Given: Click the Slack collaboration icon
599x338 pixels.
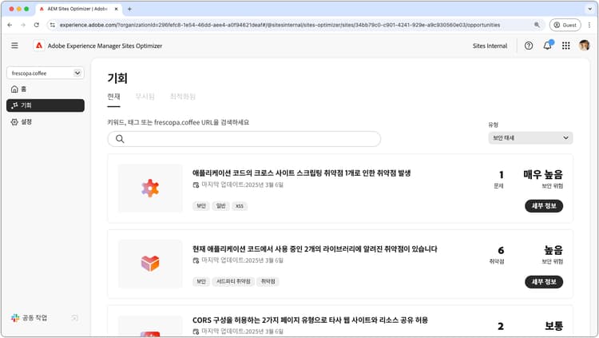Looking at the screenshot, I should tap(15, 318).
